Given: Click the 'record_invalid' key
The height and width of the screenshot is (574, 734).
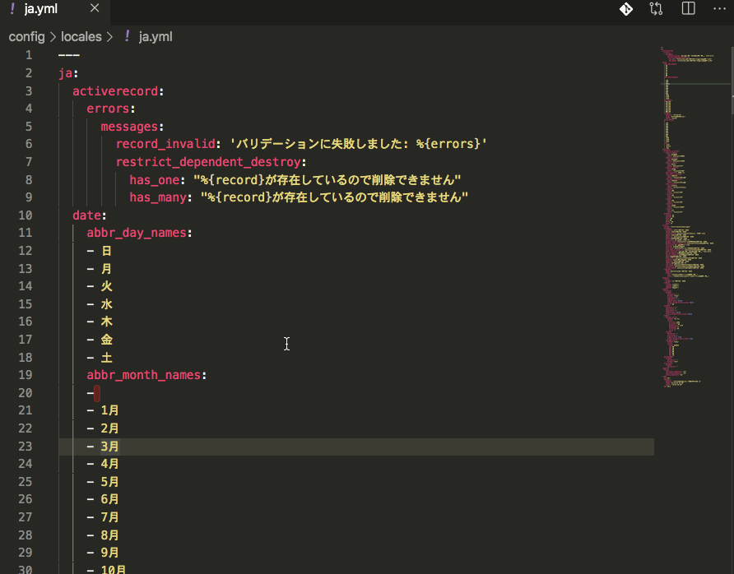Looking at the screenshot, I should tap(165, 144).
